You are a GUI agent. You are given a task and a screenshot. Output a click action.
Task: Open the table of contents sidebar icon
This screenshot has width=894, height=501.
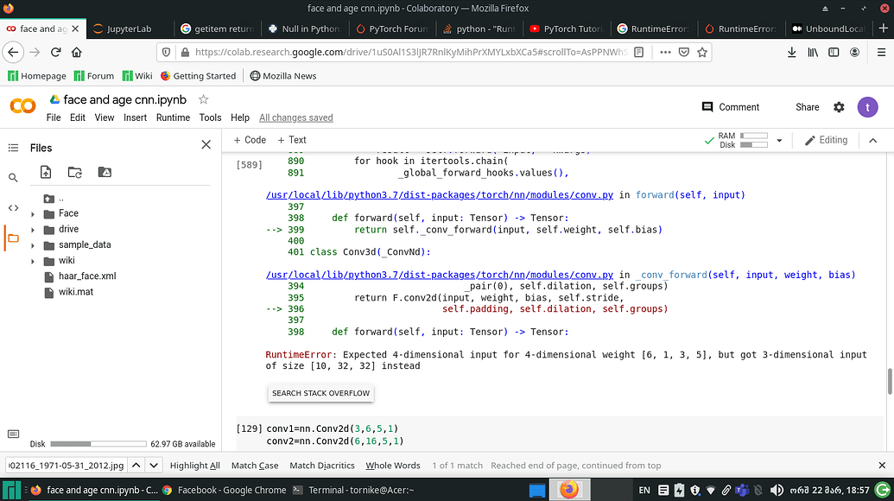click(x=13, y=148)
